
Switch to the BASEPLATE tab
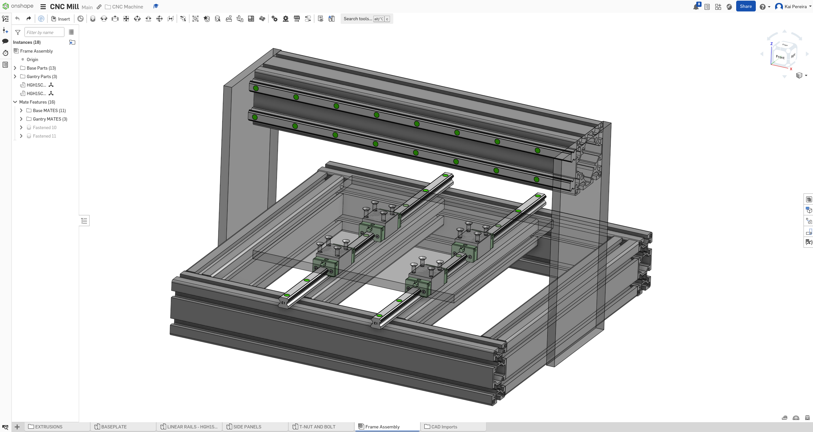point(114,426)
